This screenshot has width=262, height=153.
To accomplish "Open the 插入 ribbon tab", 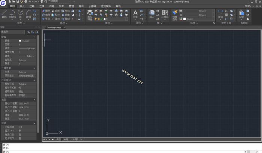I will click(x=22, y=6).
